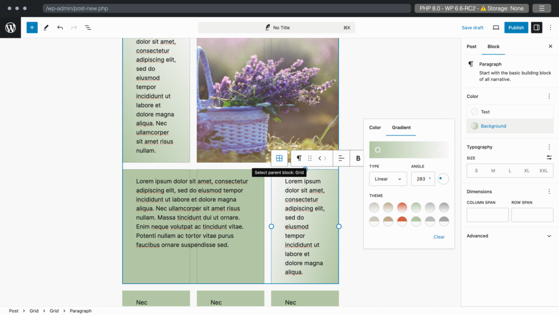Undo the last change
The width and height of the screenshot is (559, 315).
pyautogui.click(x=60, y=27)
